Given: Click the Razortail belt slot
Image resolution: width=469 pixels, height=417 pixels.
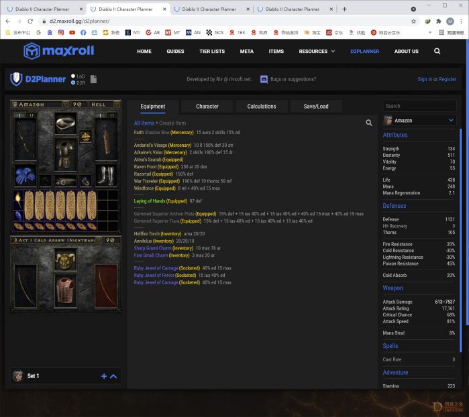Looking at the screenshot, I should 66,181.
